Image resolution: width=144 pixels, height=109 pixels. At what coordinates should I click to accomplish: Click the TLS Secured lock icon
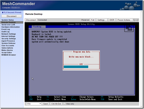[3, 12]
